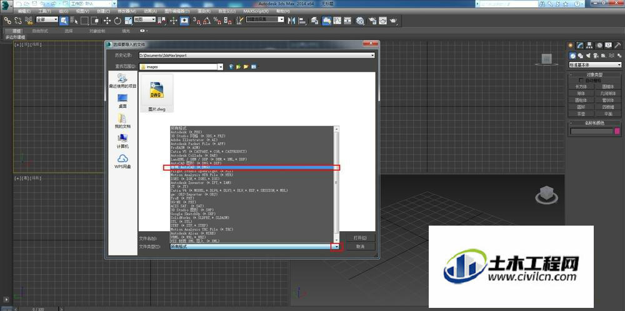The height and width of the screenshot is (311, 625).
Task: Collapse the 名称和颜色 rollout
Action: (x=594, y=123)
